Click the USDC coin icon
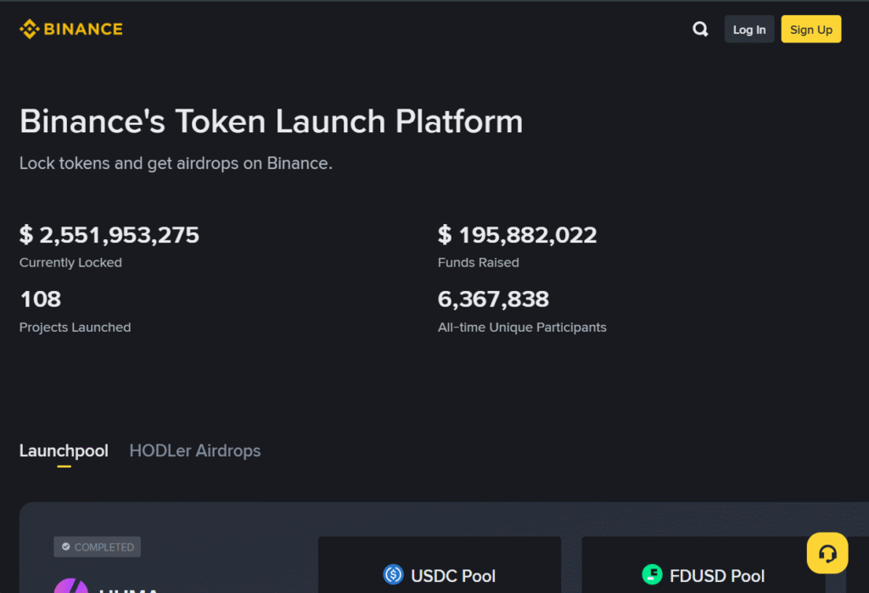 (394, 574)
